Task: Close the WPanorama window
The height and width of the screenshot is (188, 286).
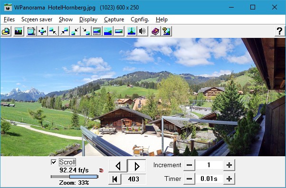Action: click(x=274, y=7)
